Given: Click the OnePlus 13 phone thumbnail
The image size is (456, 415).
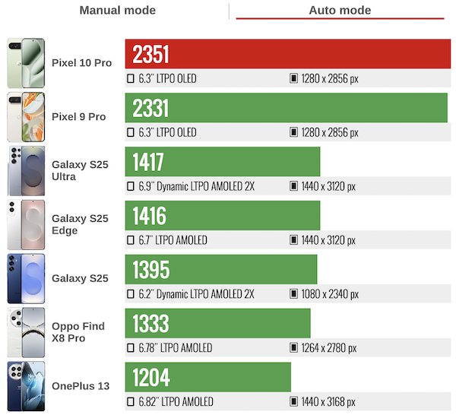Looking at the screenshot, I should [26, 386].
